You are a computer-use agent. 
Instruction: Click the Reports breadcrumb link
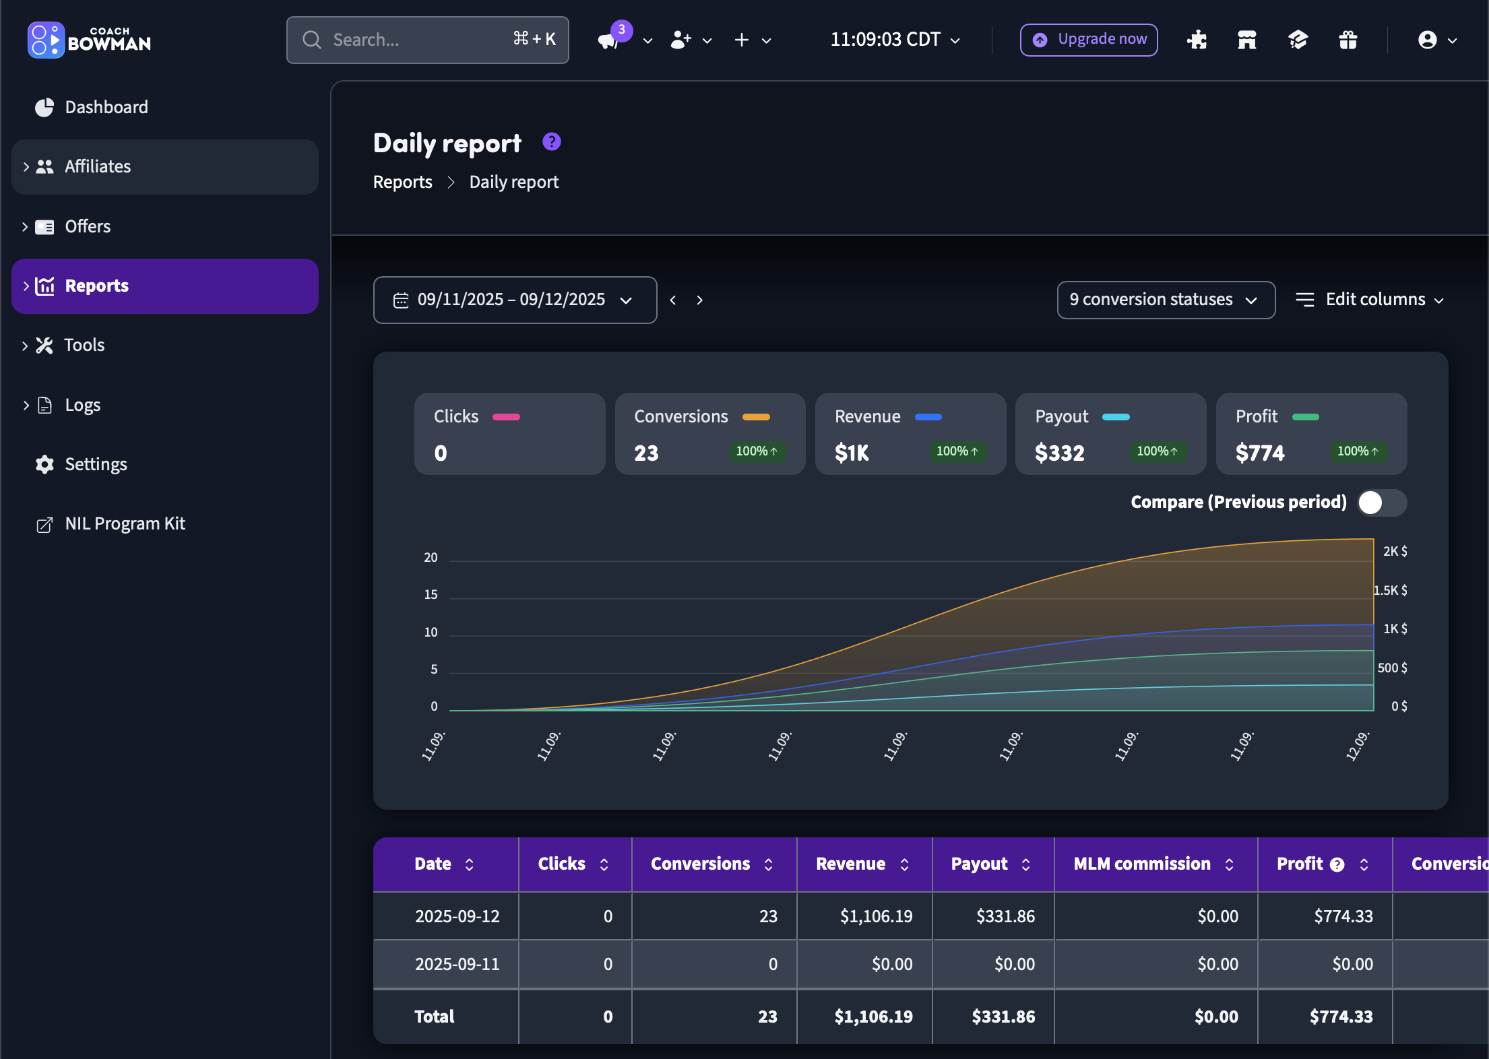click(x=402, y=182)
